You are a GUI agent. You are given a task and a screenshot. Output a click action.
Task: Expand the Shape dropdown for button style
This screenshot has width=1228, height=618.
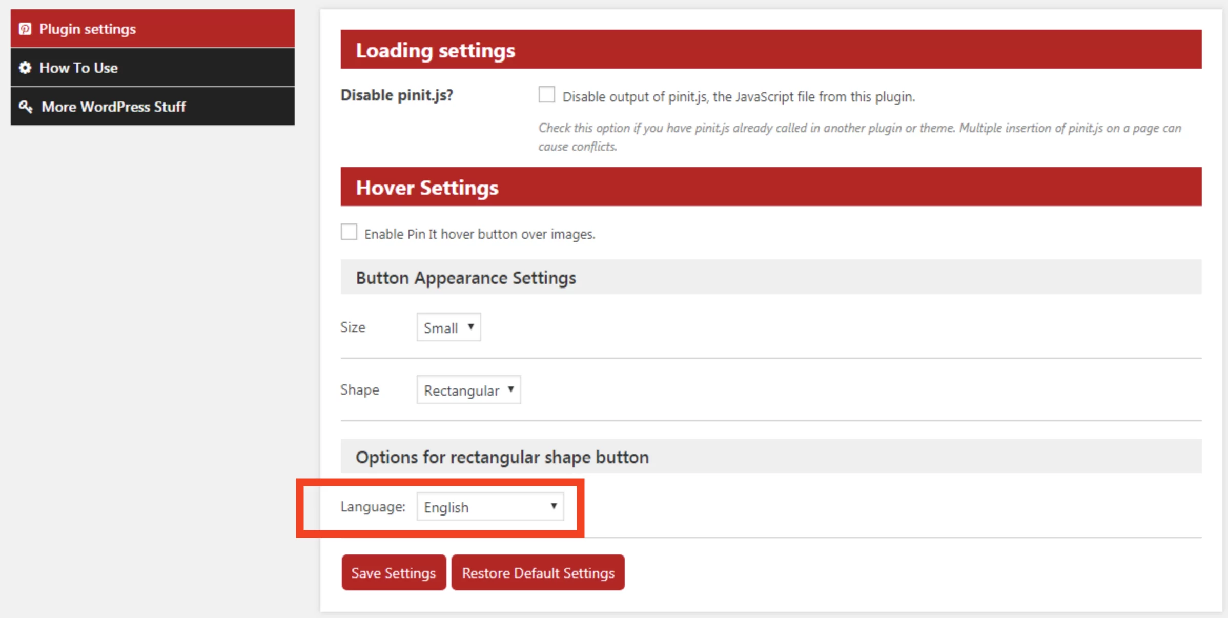point(467,390)
